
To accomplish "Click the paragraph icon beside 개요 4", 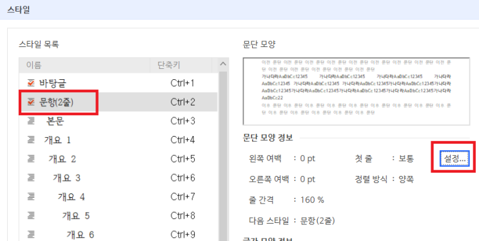I will [31, 197].
